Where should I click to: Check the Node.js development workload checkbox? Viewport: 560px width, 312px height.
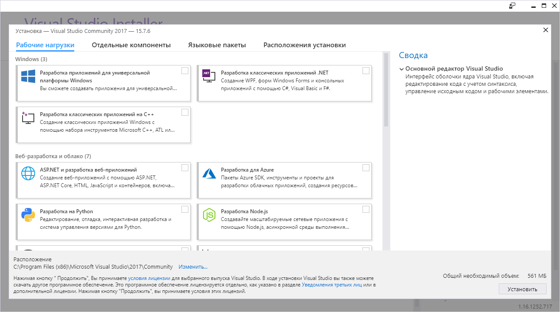pos(366,209)
